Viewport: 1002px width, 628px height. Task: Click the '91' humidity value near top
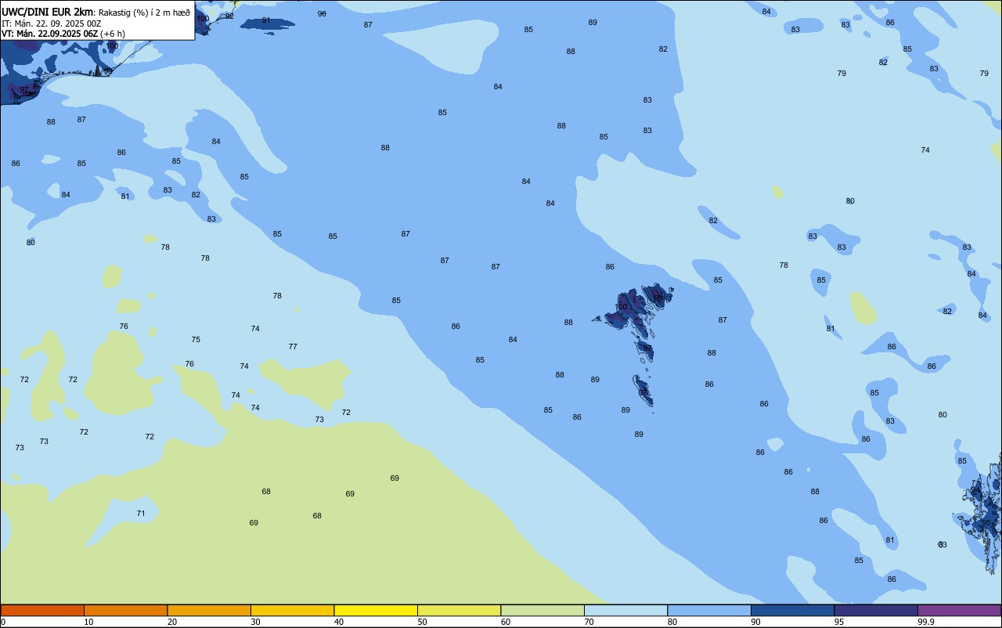[266, 20]
